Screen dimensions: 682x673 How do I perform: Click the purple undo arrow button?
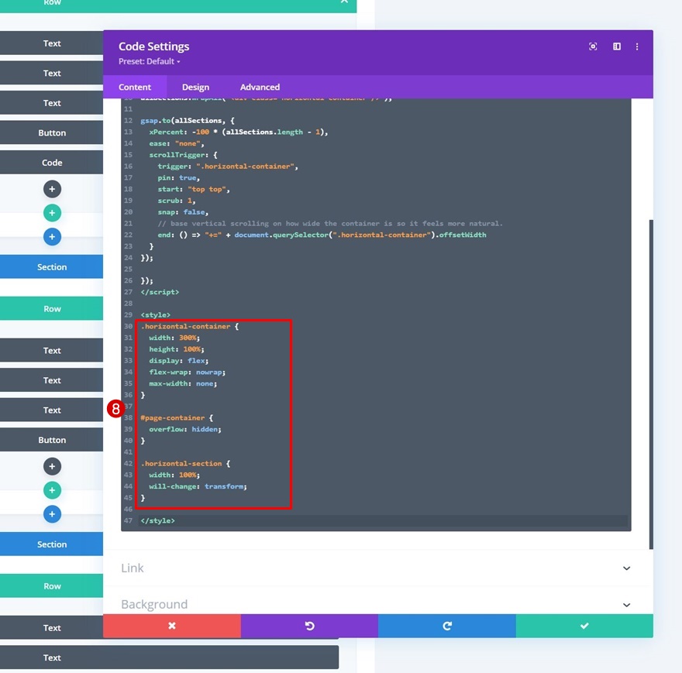(x=309, y=626)
